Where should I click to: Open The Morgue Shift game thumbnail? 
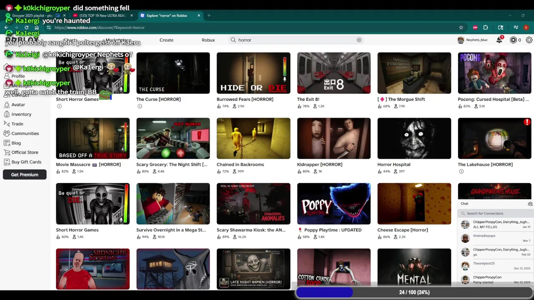click(414, 73)
